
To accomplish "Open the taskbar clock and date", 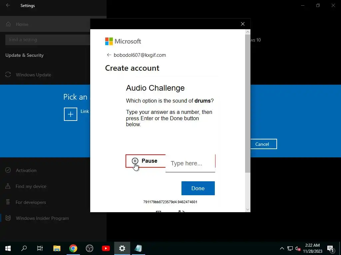I will 312,248.
